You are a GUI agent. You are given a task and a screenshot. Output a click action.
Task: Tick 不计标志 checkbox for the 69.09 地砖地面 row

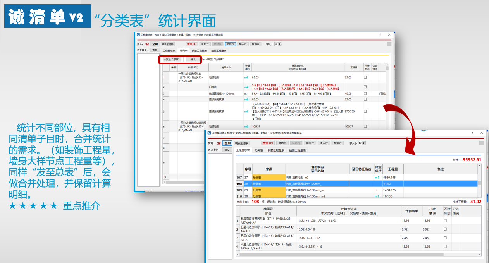(x=365, y=77)
